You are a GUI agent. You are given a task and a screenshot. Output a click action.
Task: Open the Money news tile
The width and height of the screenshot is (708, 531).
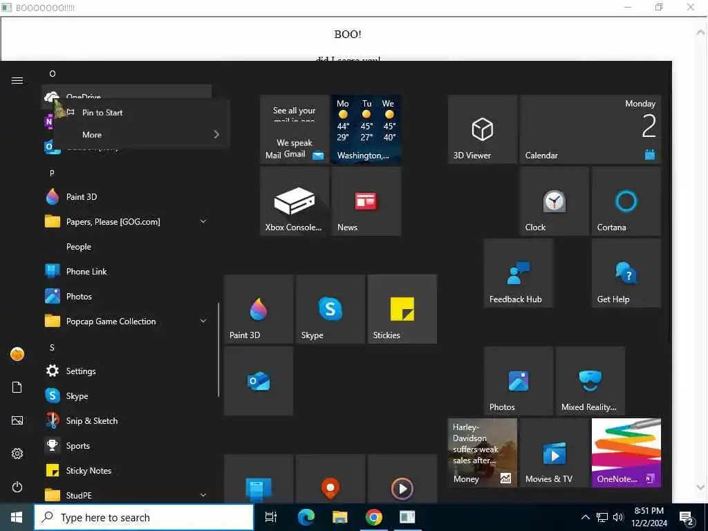482,452
